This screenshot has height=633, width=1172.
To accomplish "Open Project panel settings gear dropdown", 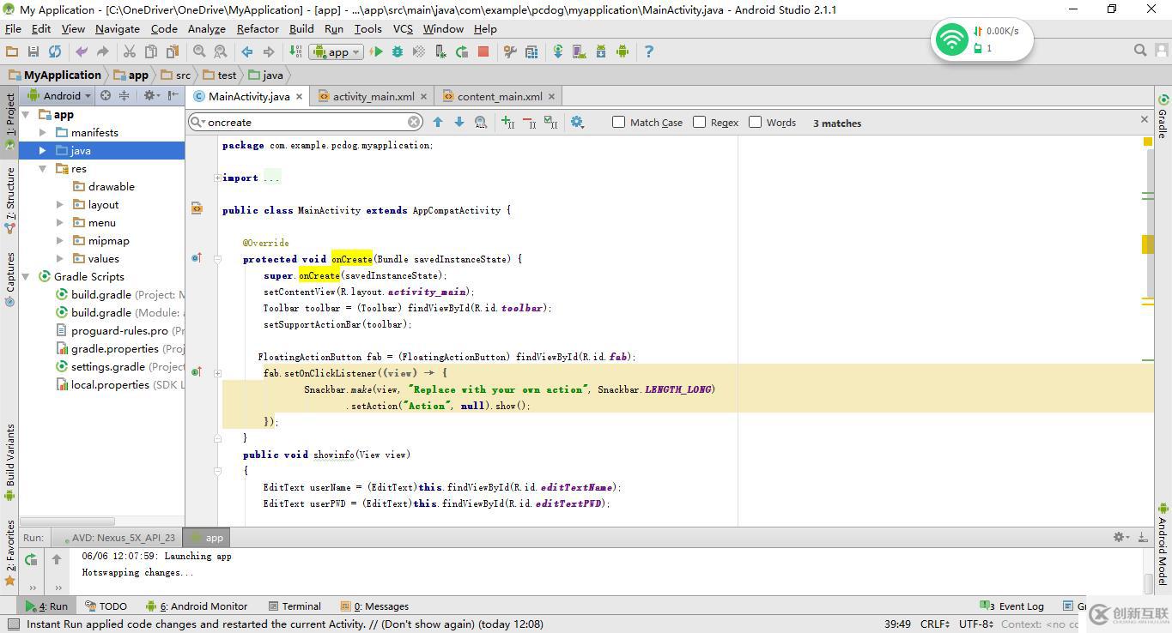I will click(x=151, y=95).
